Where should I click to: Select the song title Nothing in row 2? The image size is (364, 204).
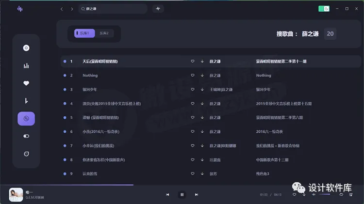(90, 75)
